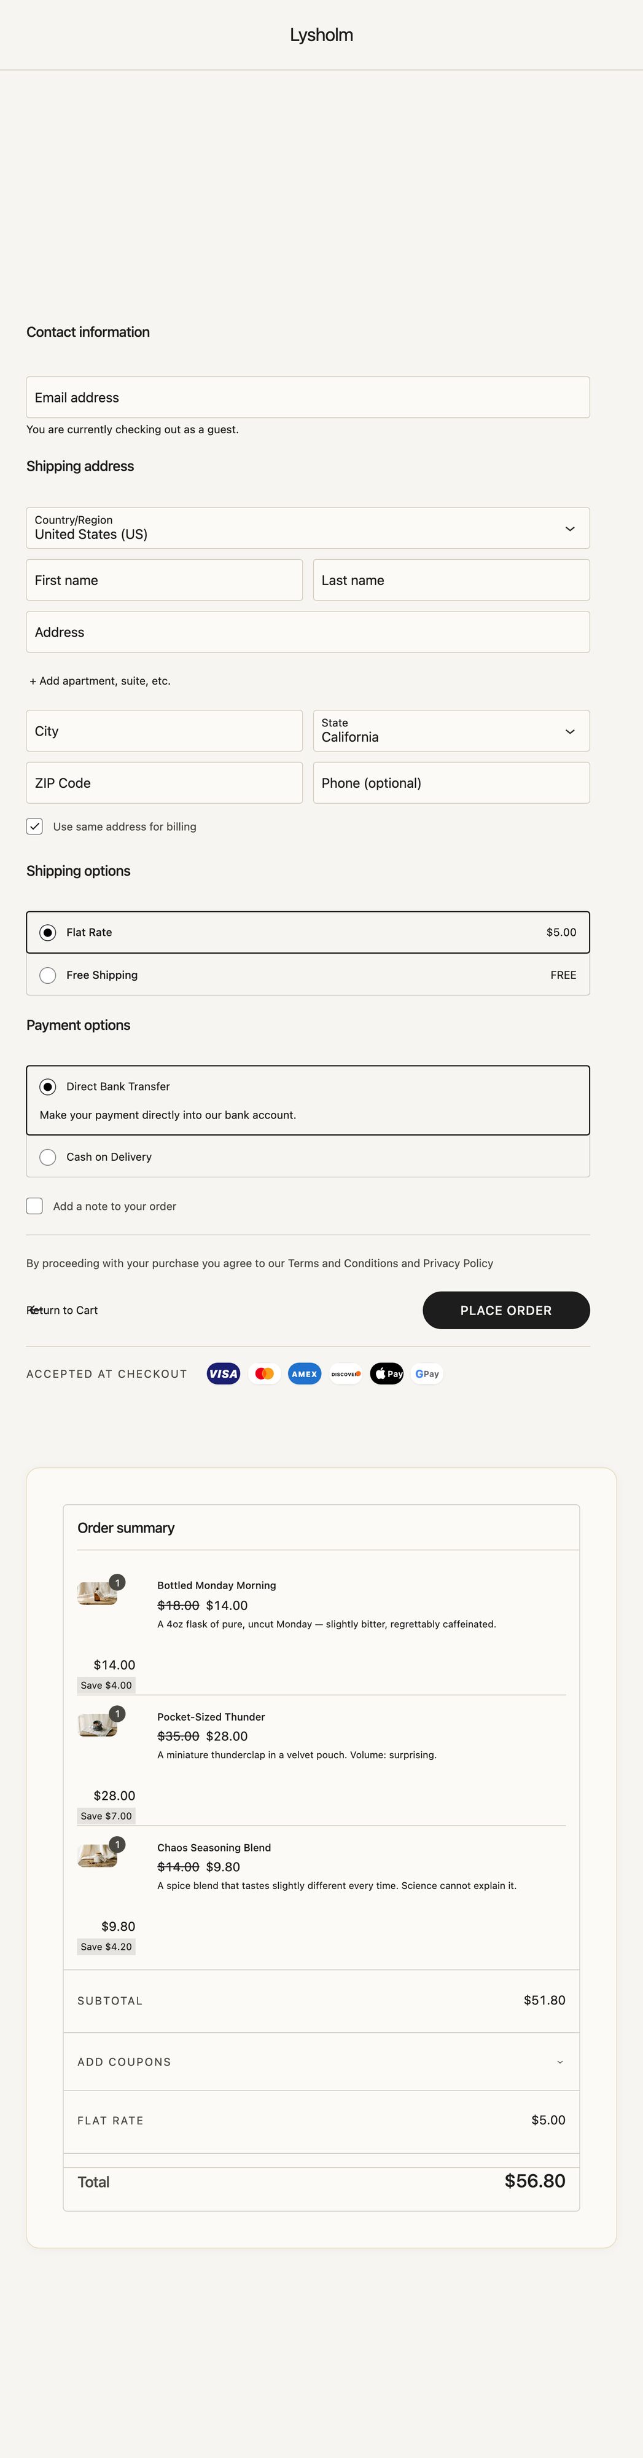Click the Amex payment icon

tap(305, 1373)
